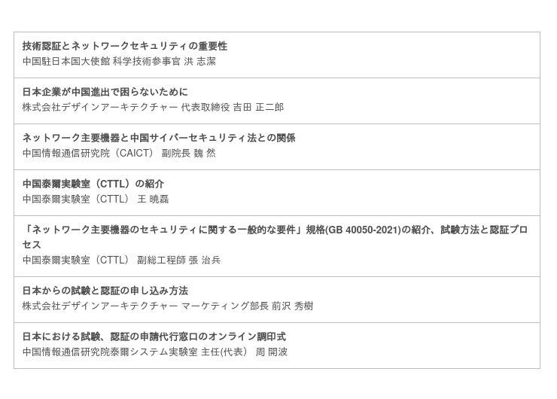This screenshot has height=399, width=557.
Task: Click the title ネットワーク主要機器と中国サイバーセキュリティ法との関係
Action: point(159,139)
